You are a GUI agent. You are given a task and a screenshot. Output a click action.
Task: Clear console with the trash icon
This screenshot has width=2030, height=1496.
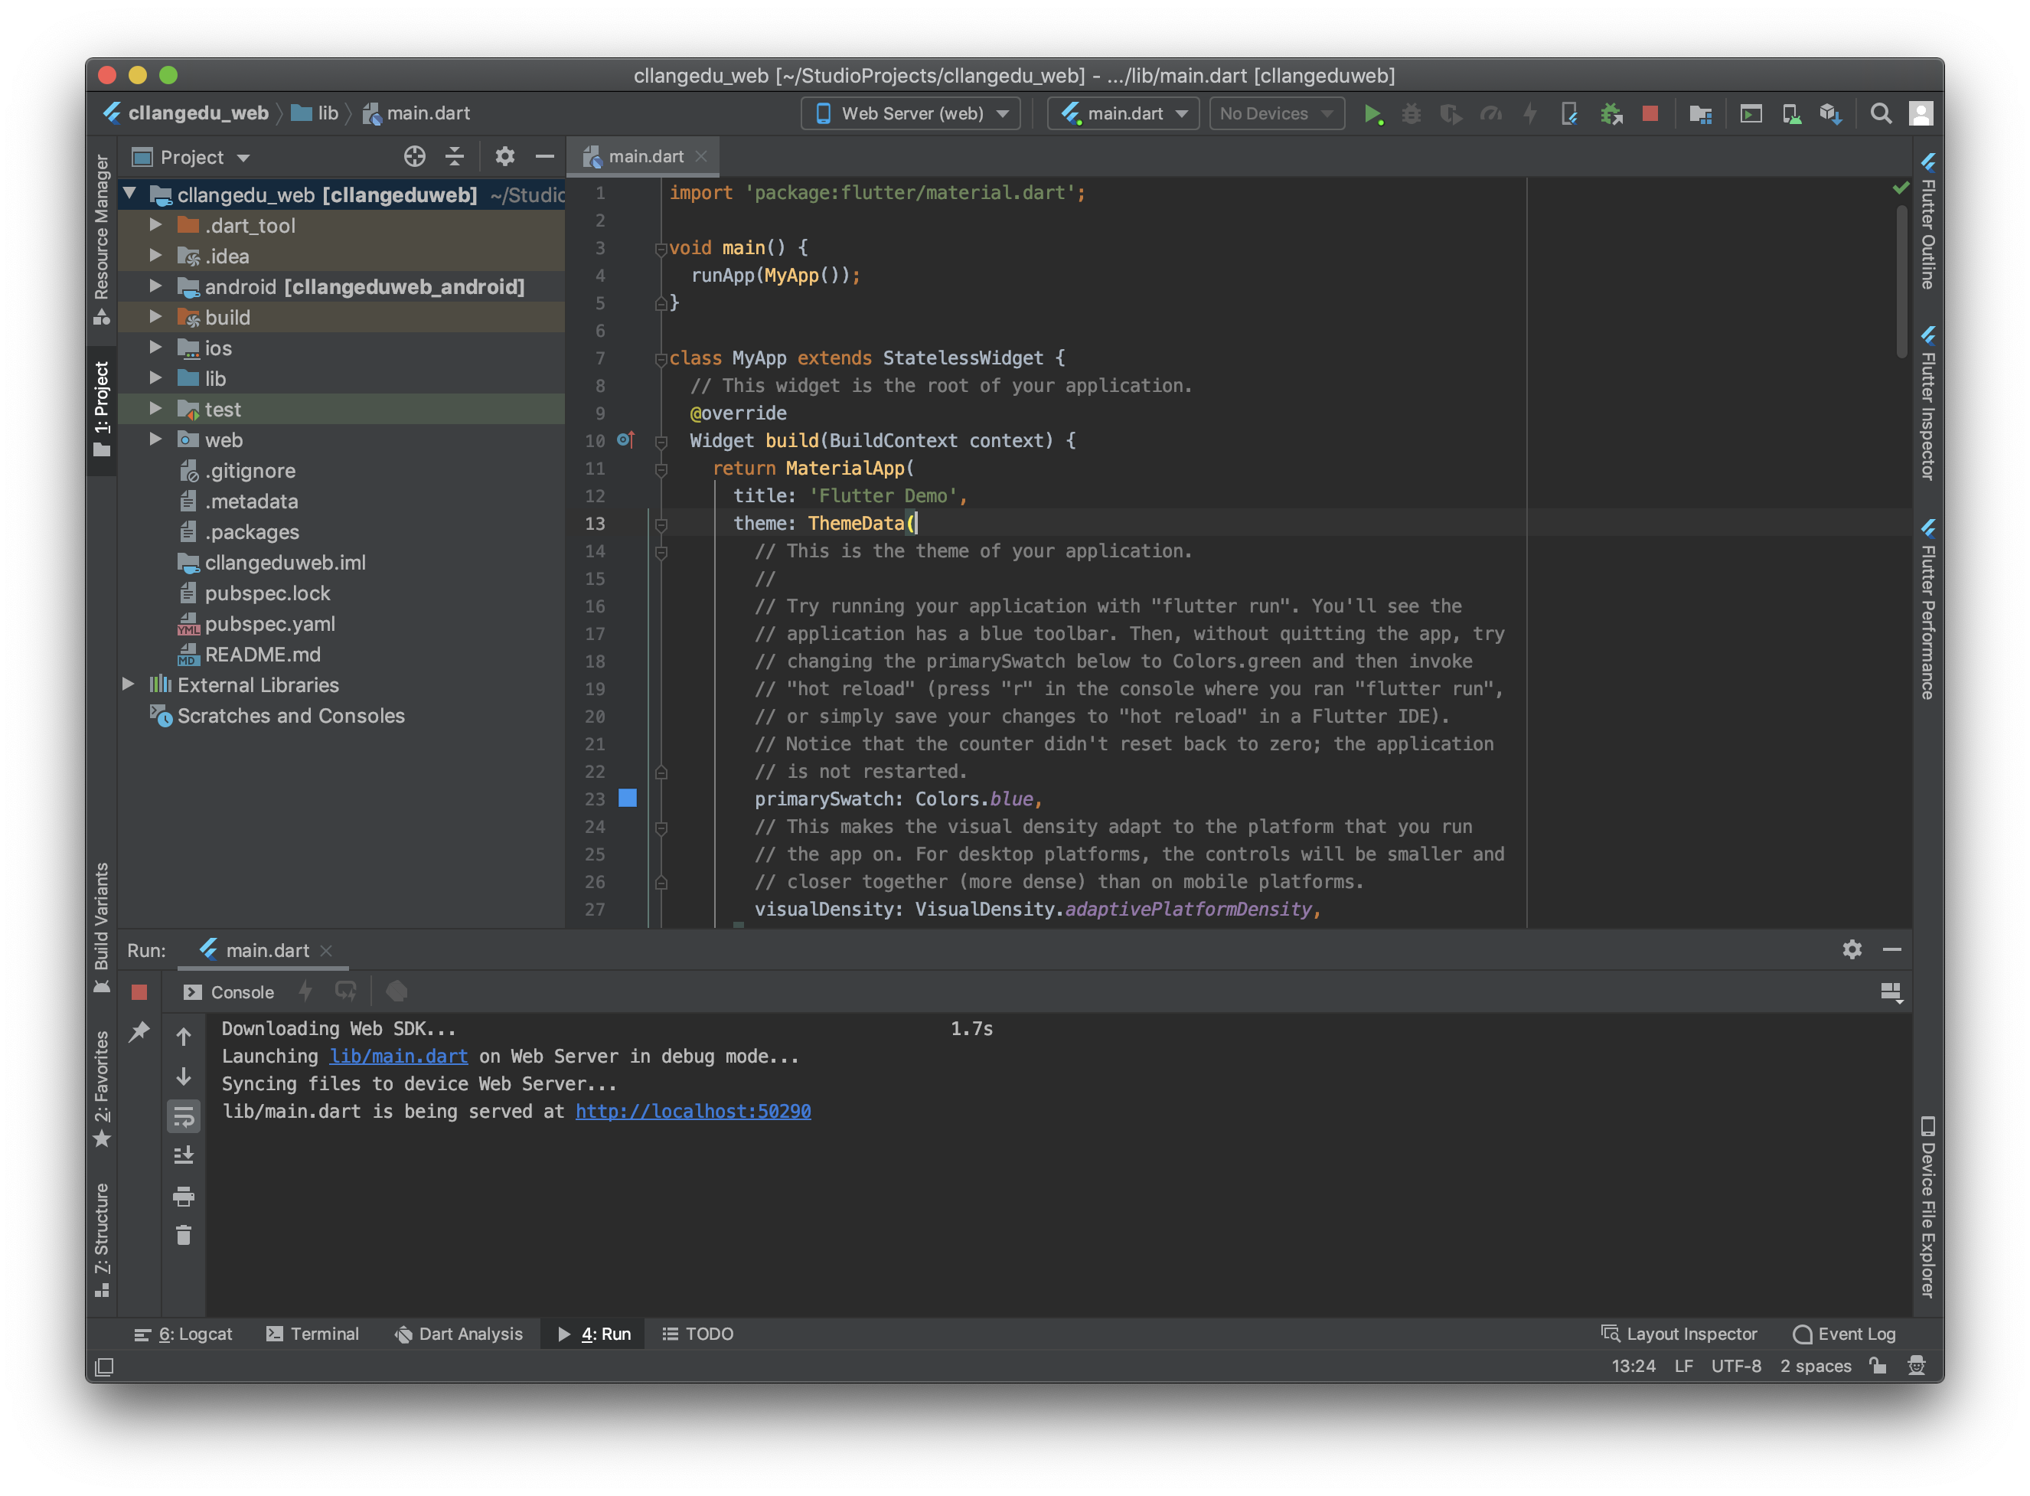184,1235
